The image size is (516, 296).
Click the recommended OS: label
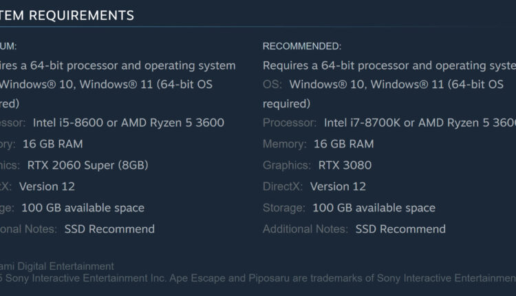tap(272, 85)
